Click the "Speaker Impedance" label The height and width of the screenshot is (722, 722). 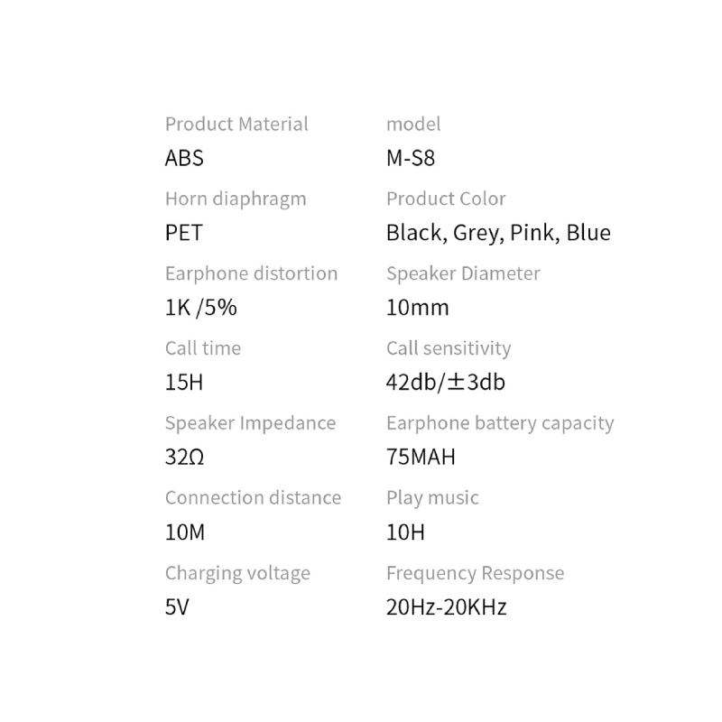pos(250,423)
